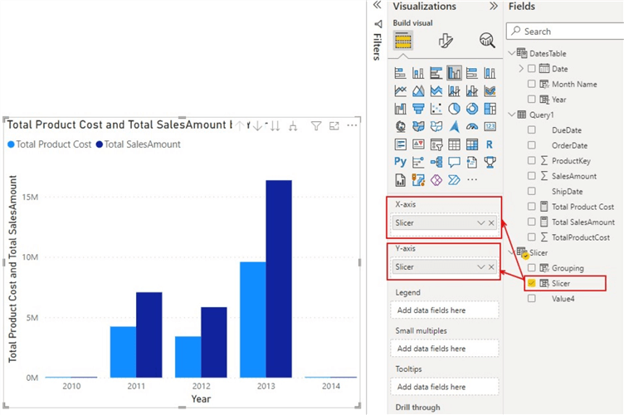Tick the Value4 field checkbox

[x=531, y=299]
